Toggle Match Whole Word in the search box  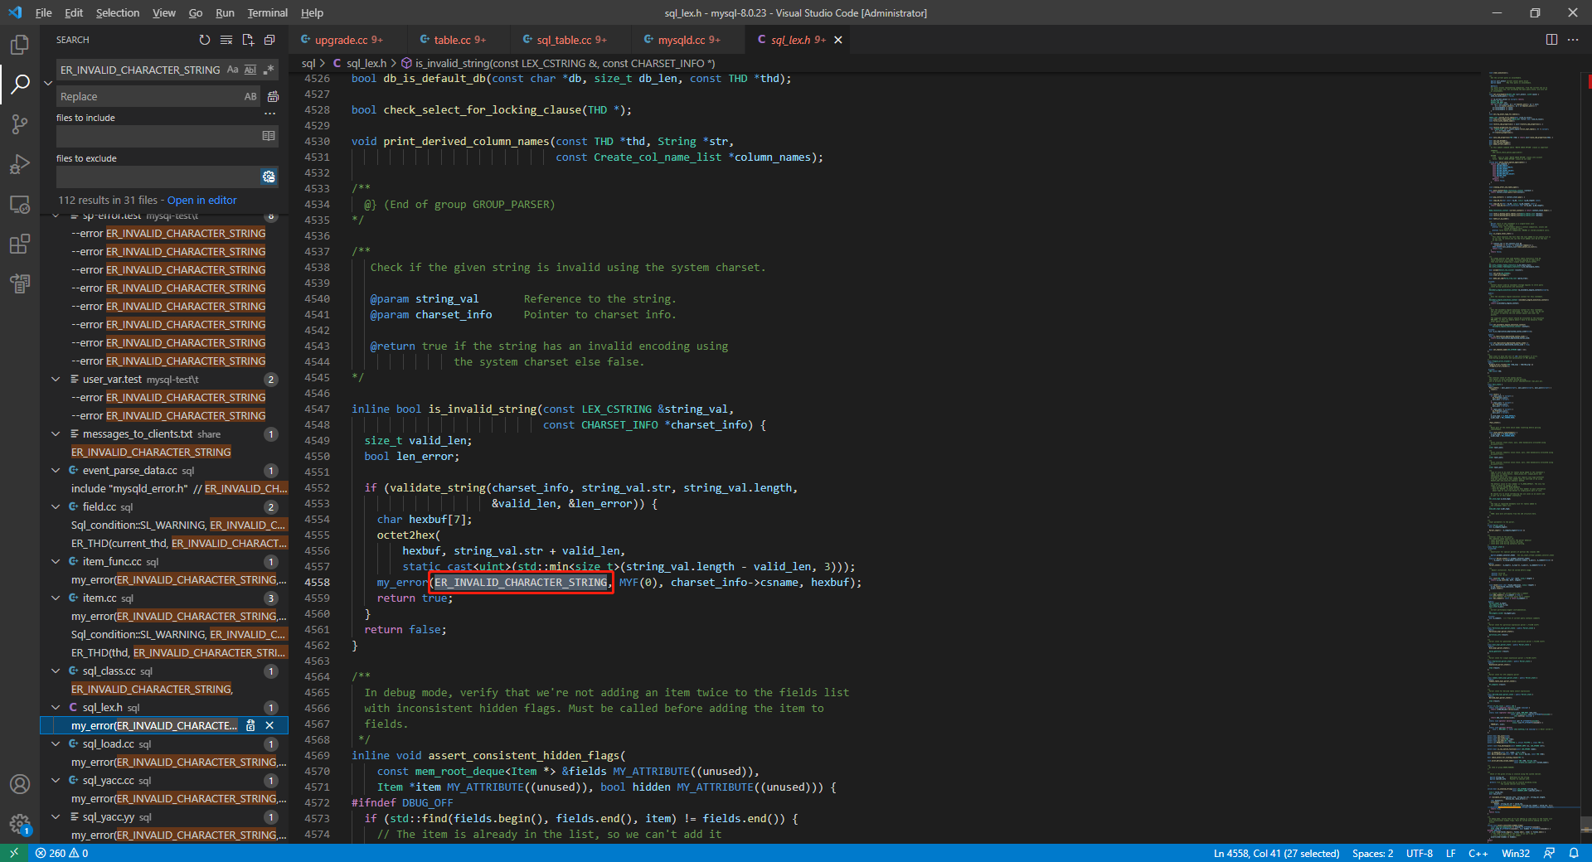(x=250, y=70)
